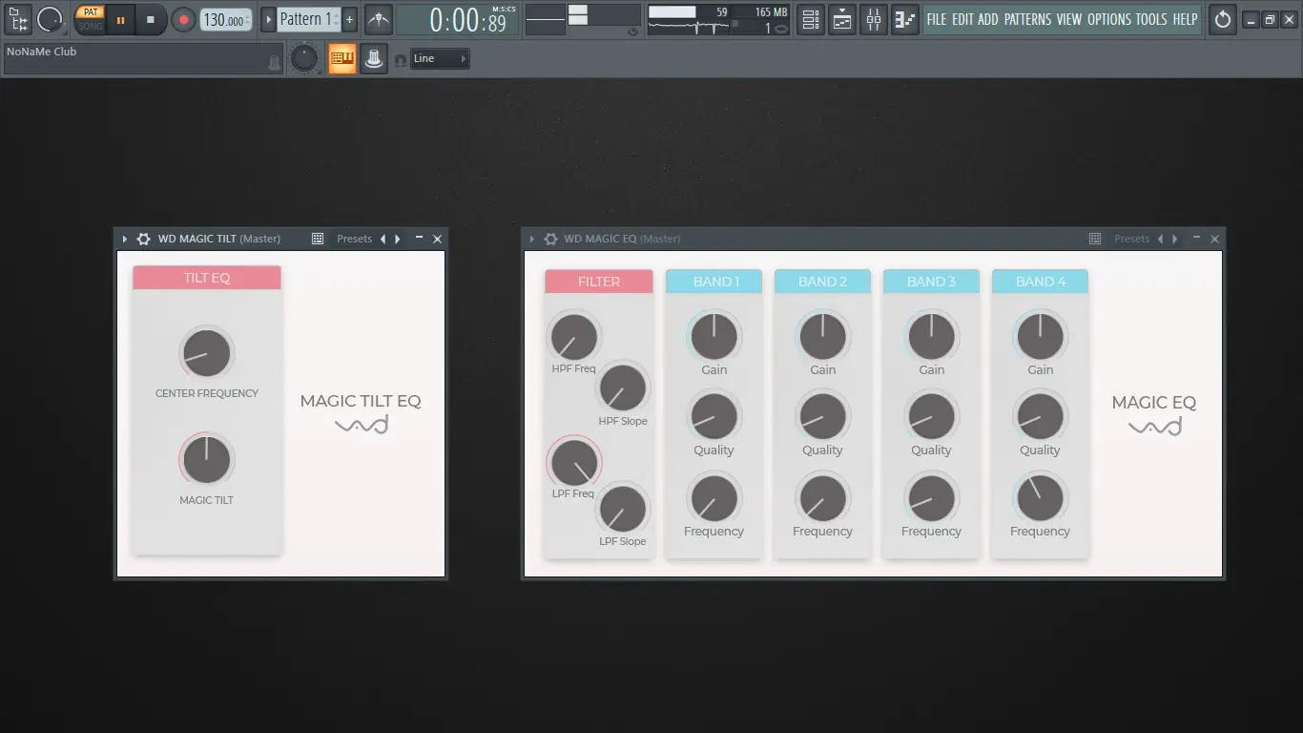Open the TOOLS menu
Viewport: 1303px width, 733px height.
[1151, 19]
